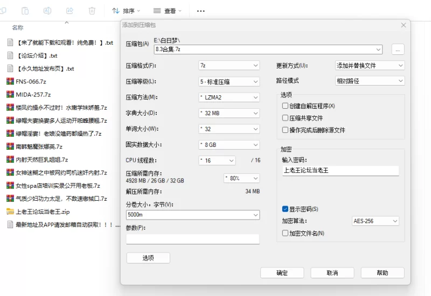Click the 选项 options button
Viewport: 431px width, 296px height.
pos(148,258)
